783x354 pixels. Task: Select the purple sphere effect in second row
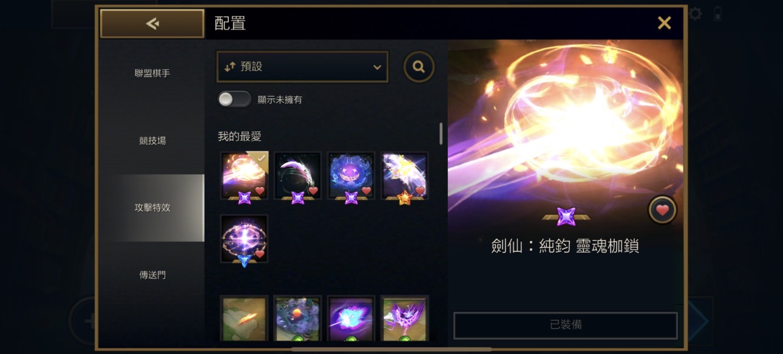(x=244, y=238)
